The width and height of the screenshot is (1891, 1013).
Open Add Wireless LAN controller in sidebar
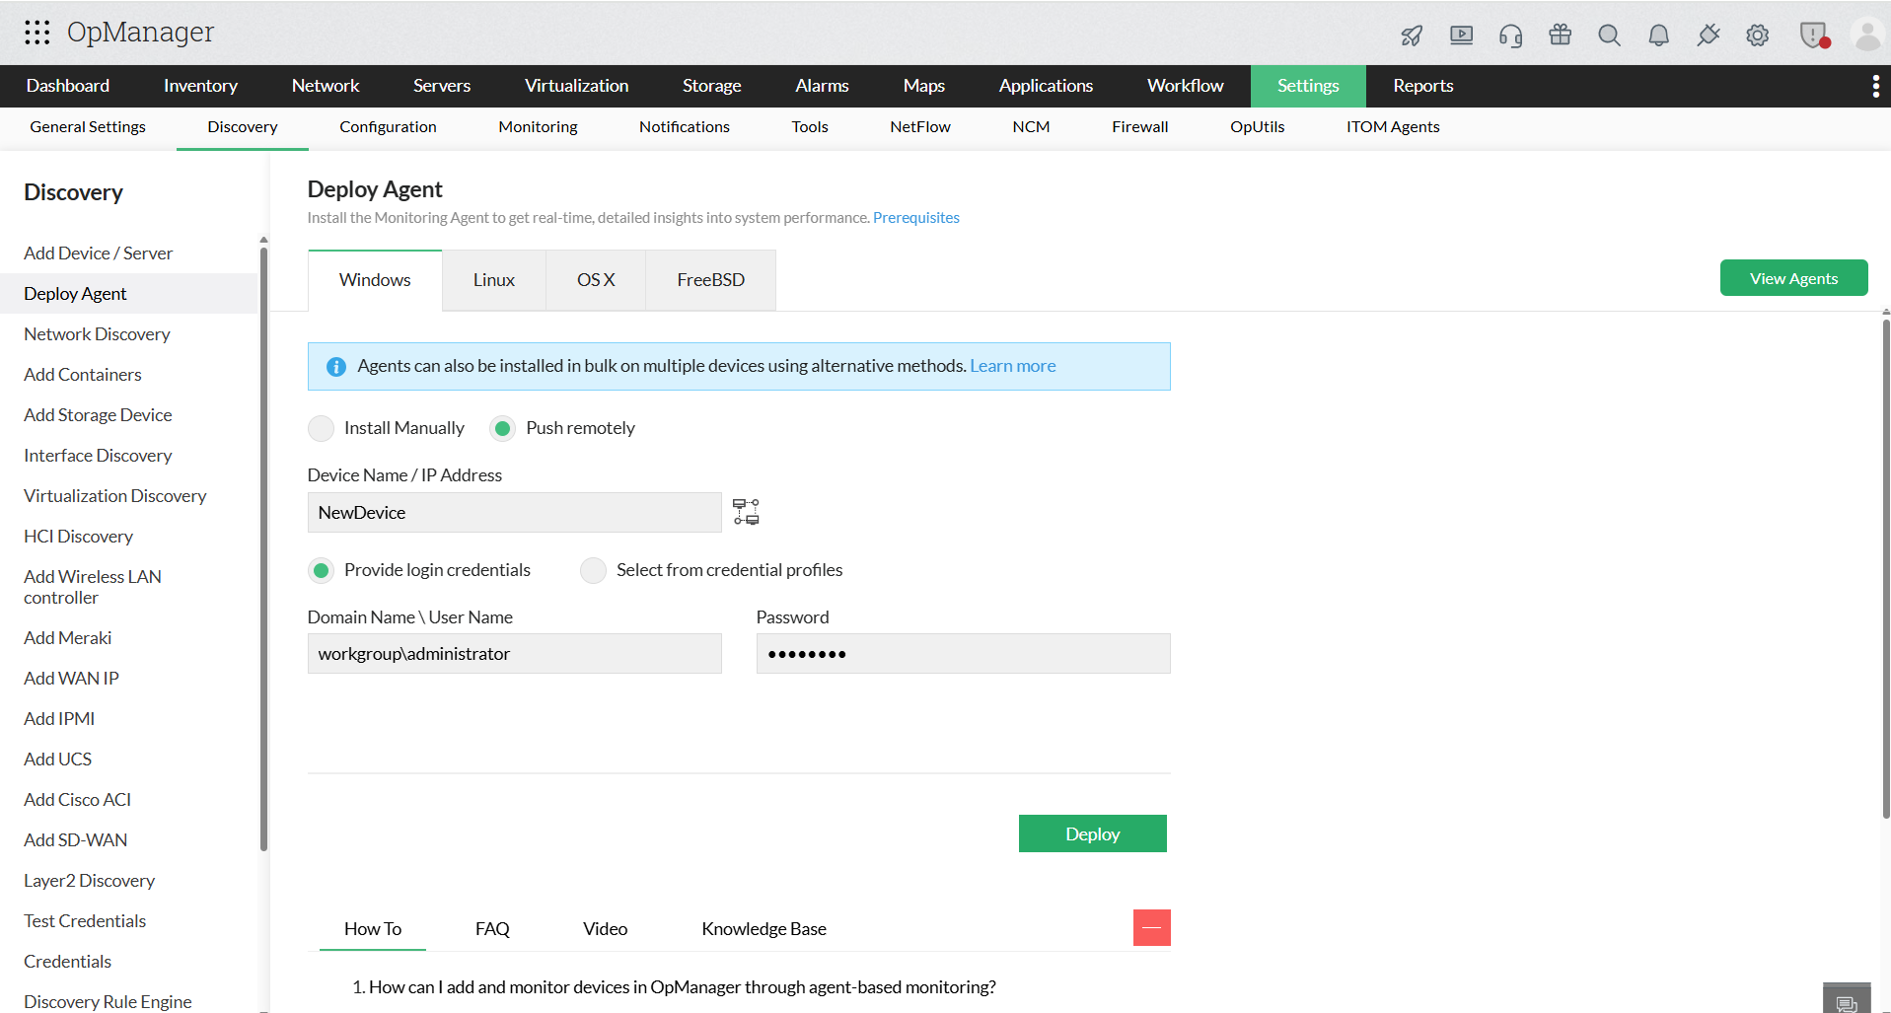pyautogui.click(x=93, y=587)
